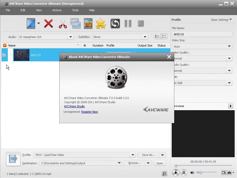Delete the selected AHS110 file
The image size is (237, 178).
click(48, 23)
